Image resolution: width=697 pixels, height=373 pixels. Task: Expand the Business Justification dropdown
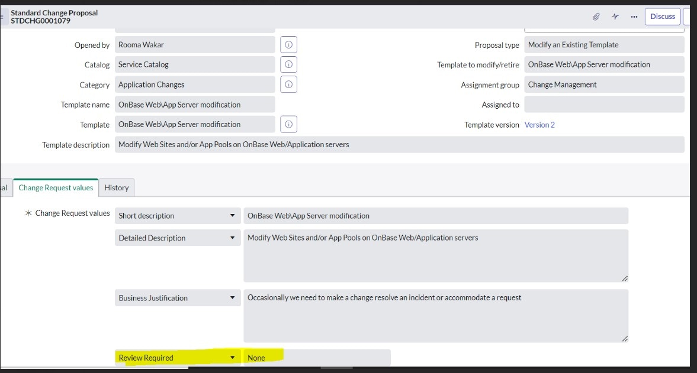tap(233, 297)
